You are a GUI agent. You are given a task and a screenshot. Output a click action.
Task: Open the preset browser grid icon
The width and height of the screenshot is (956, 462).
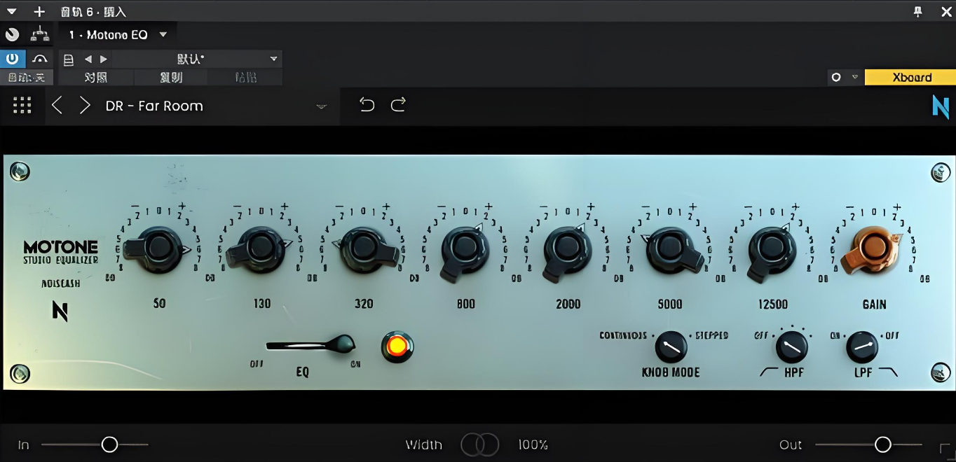click(x=22, y=106)
